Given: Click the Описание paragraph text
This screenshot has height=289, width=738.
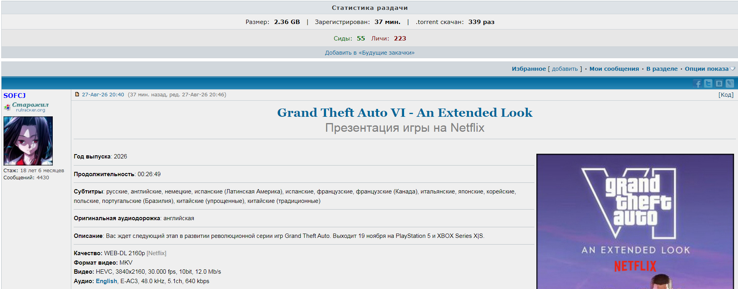Looking at the screenshot, I should click(279, 236).
